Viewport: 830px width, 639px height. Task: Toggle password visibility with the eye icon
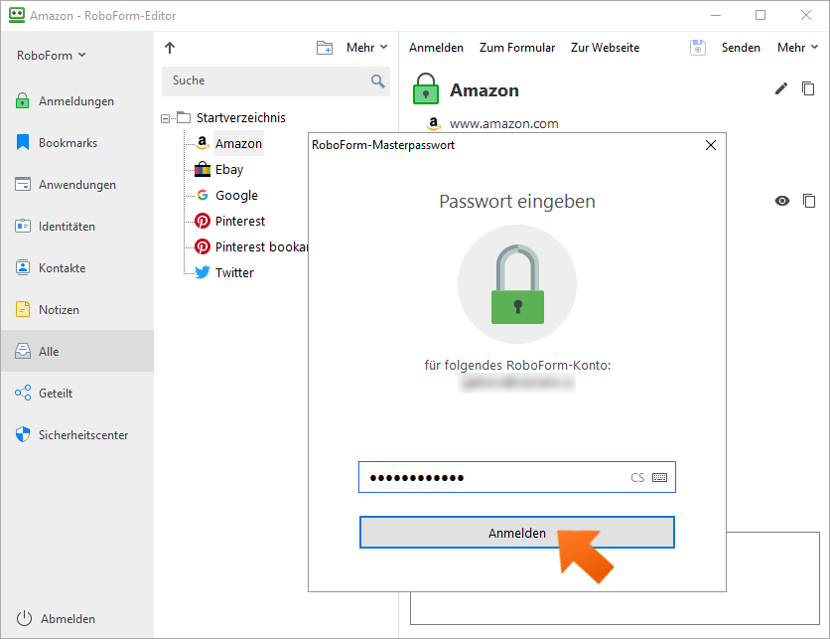point(781,201)
